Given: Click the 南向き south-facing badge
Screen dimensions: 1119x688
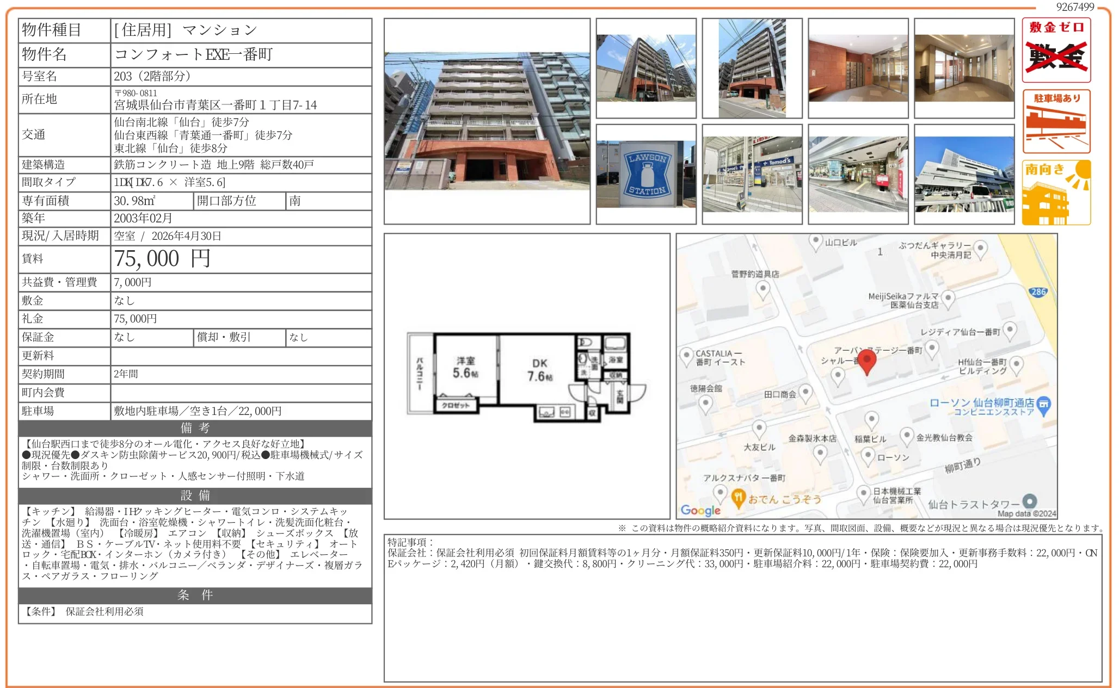Looking at the screenshot, I should click(1056, 191).
